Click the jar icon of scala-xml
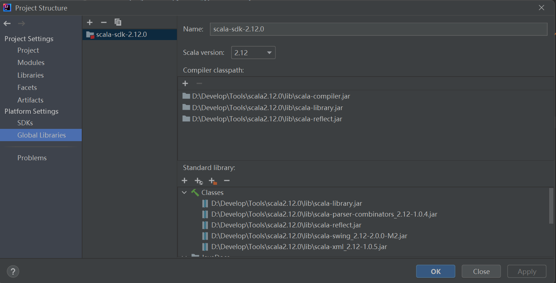This screenshot has width=556, height=283. coord(205,247)
